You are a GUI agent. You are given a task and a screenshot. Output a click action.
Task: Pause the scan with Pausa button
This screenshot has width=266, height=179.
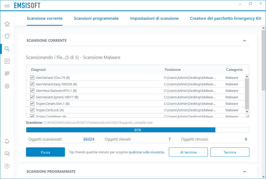[x=45, y=152]
